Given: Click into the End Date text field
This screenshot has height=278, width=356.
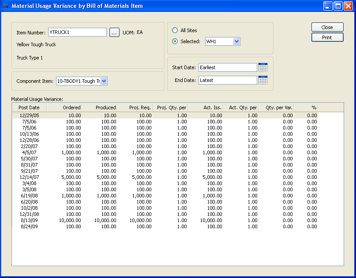Looking at the screenshot, I should click(x=227, y=80).
